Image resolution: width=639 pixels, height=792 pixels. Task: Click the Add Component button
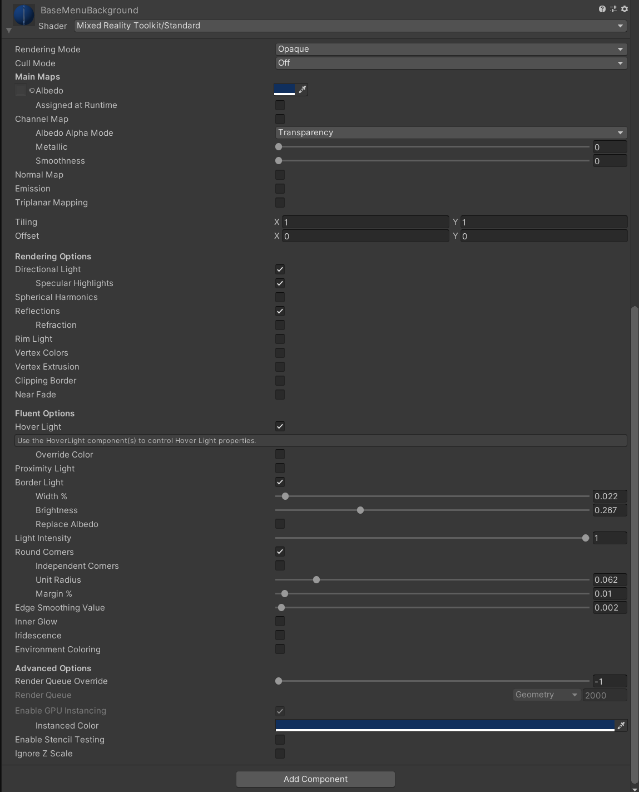pos(315,779)
